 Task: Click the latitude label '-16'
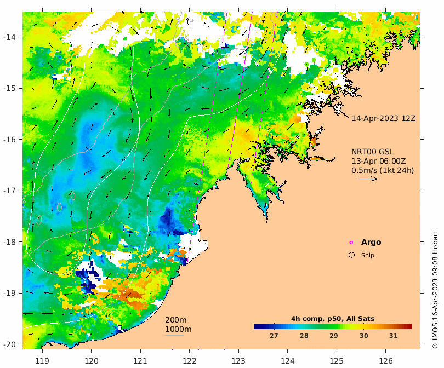(9, 140)
